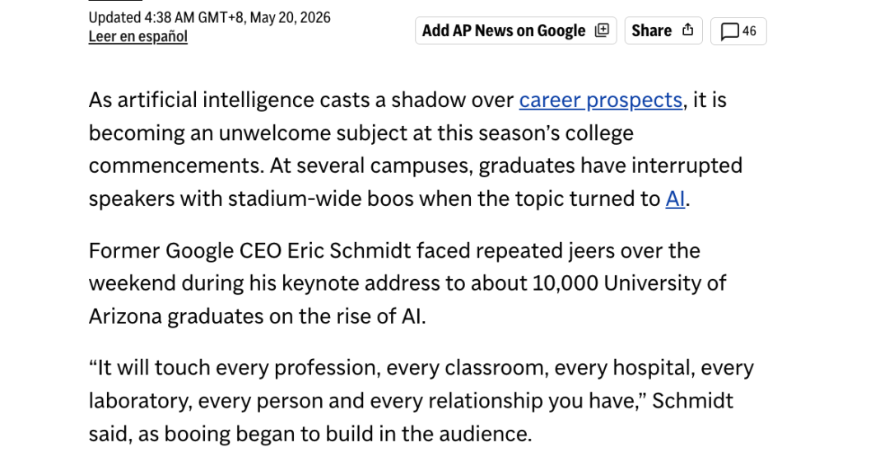
Task: Follow the career prospects link
Action: (600, 100)
